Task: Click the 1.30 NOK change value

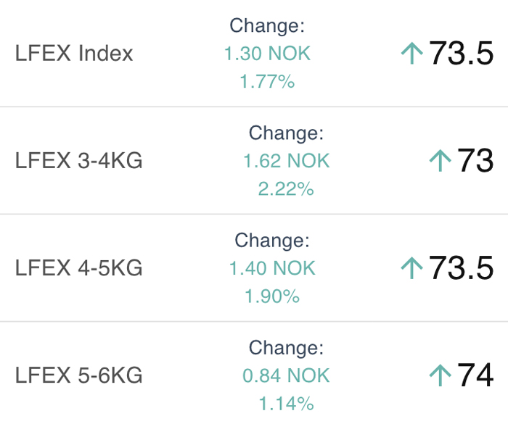Action: [267, 54]
